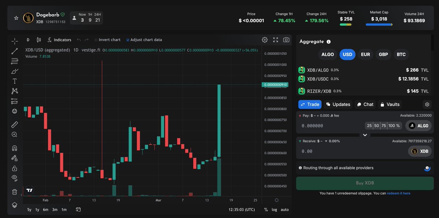439x218 pixels.
Task: Open the chart candle style selector
Action: (39, 40)
